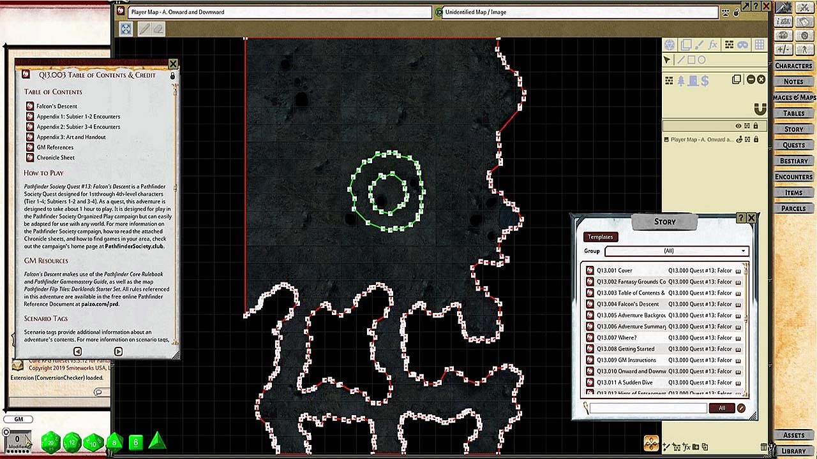This screenshot has height=459, width=817.
Task: Select the rectangle drawing tool
Action: click(x=691, y=60)
